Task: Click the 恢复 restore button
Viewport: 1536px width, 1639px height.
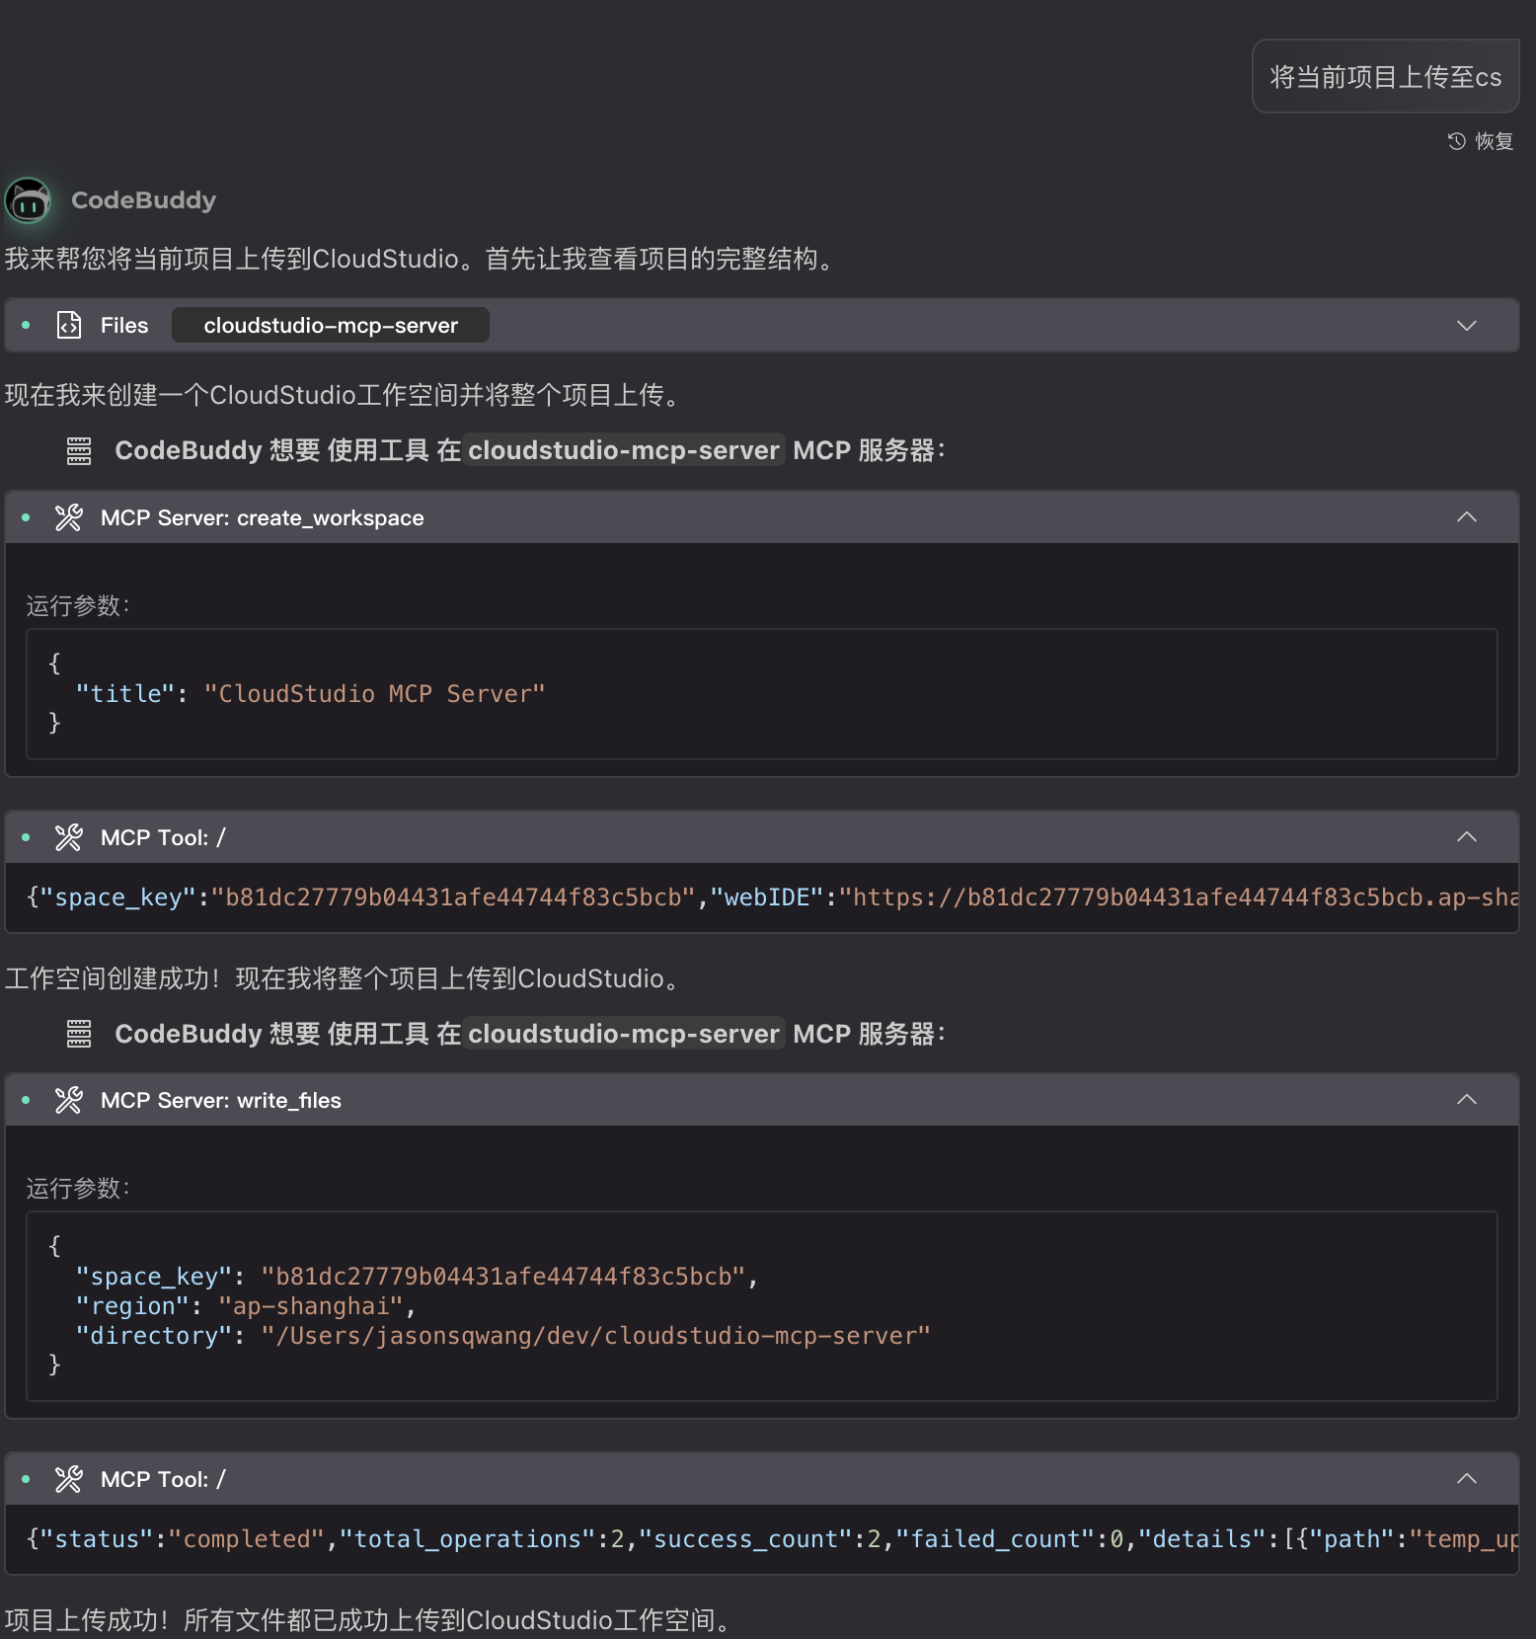Action: point(1481,141)
